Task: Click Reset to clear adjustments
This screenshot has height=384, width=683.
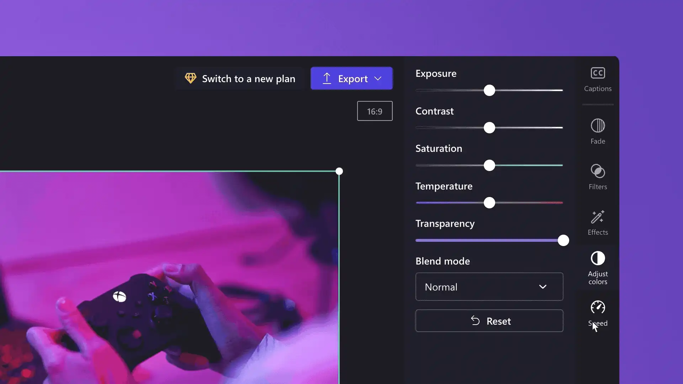Action: 490,321
